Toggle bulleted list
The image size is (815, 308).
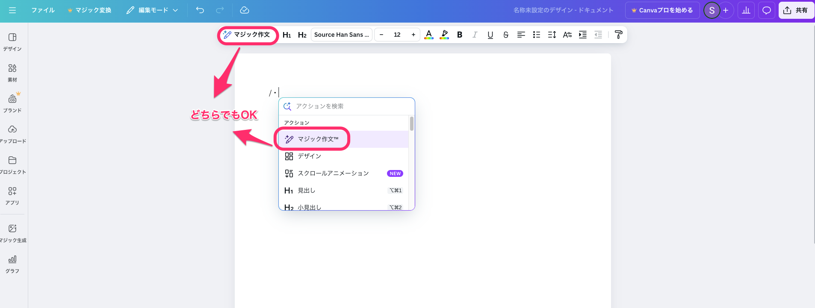point(537,35)
